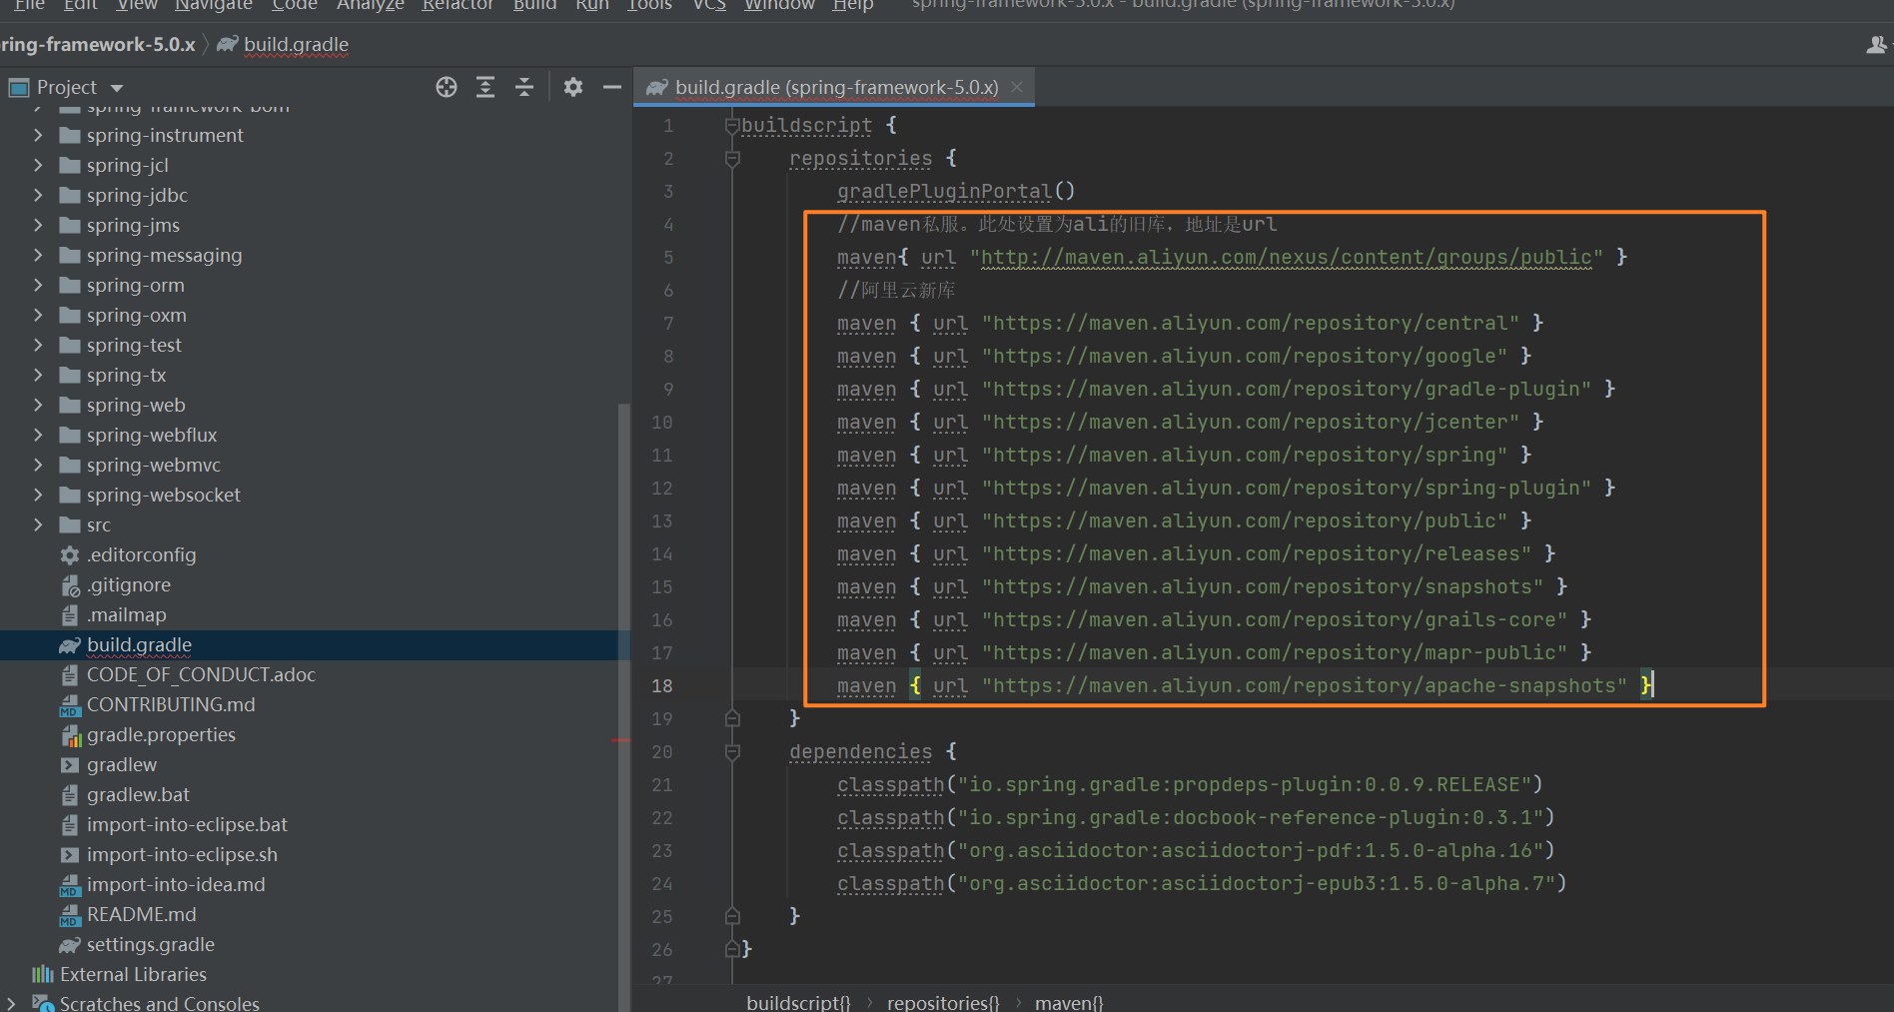The image size is (1894, 1012).
Task: Click the Expand All icon in Project panel
Action: coord(485,87)
